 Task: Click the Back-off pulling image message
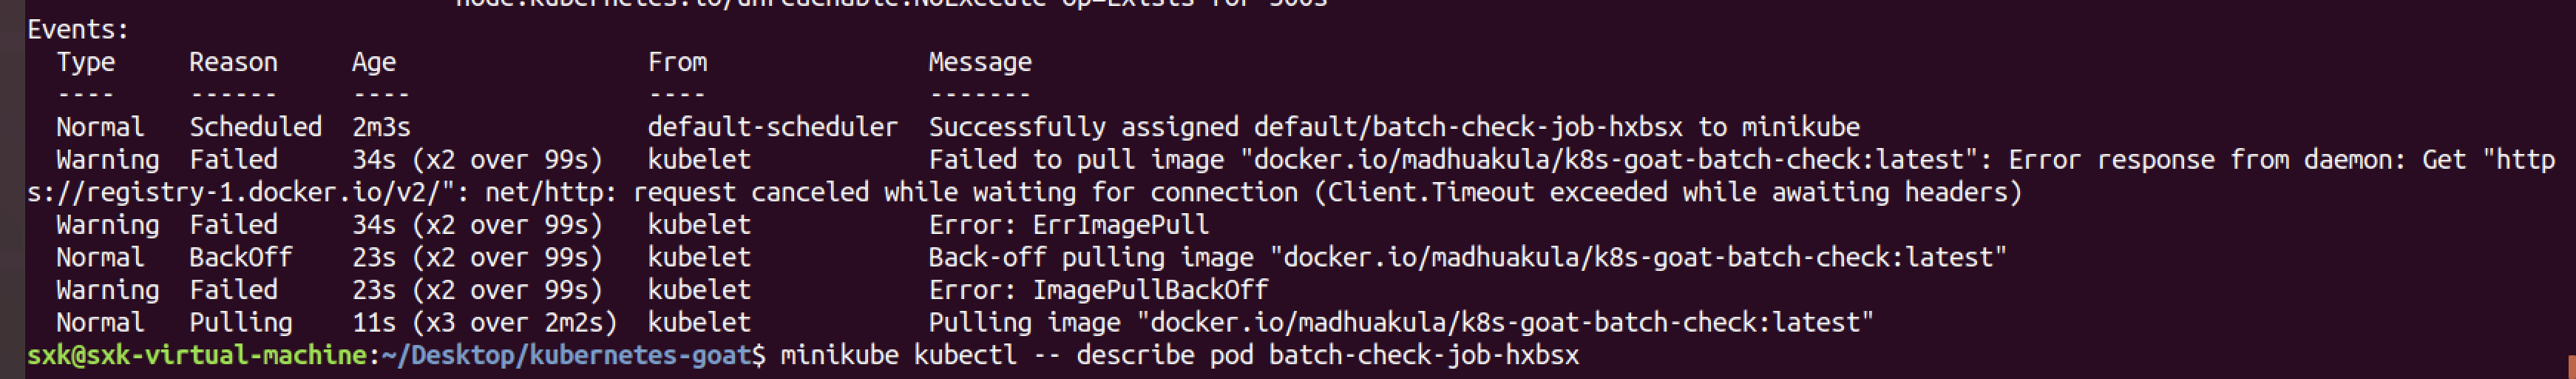[x=1467, y=257]
